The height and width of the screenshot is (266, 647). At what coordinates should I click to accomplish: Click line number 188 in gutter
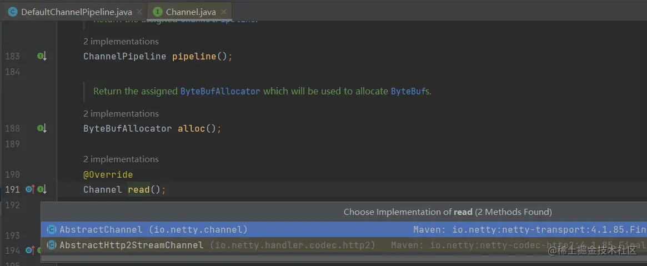tap(12, 129)
